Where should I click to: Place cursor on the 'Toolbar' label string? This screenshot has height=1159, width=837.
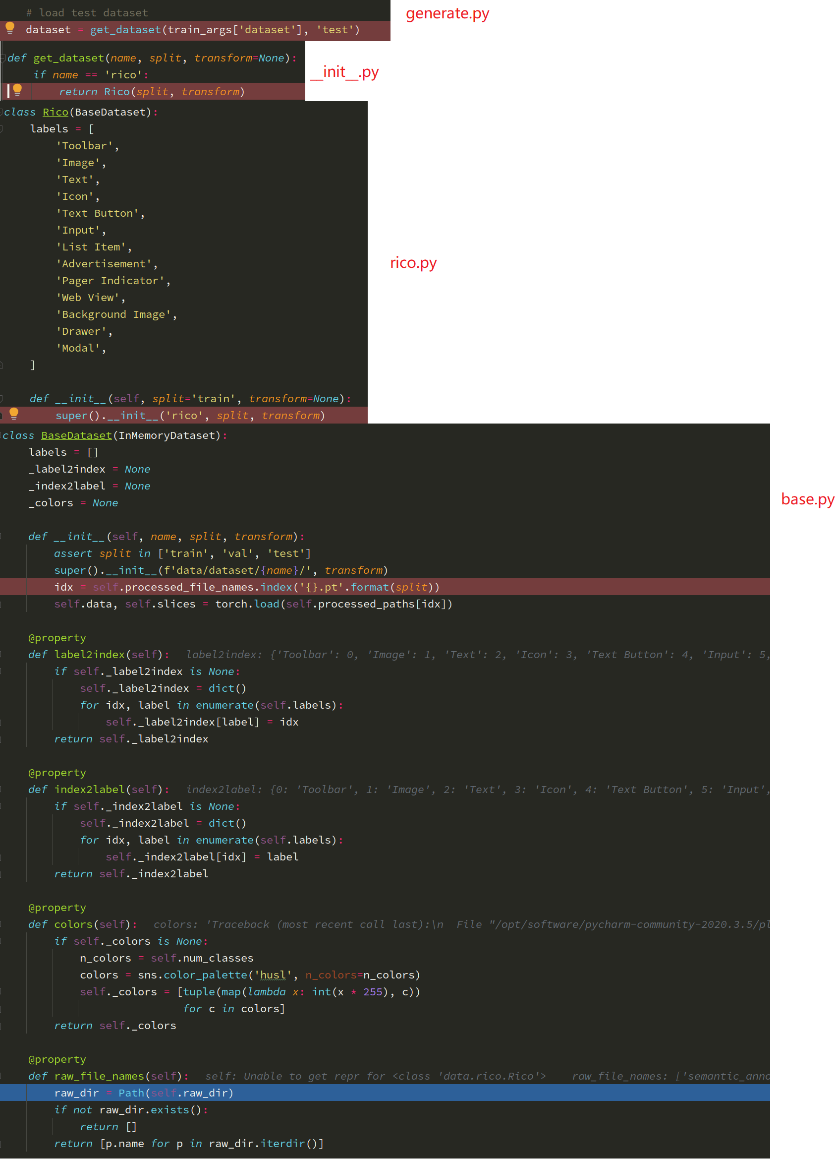pos(86,145)
